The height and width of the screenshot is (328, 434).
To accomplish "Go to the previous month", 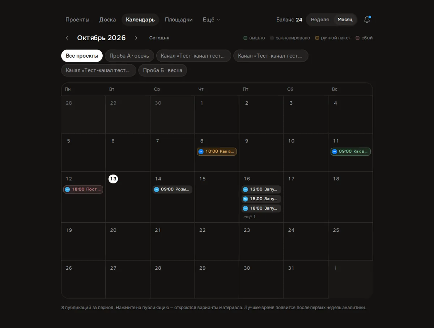I will click(x=67, y=38).
